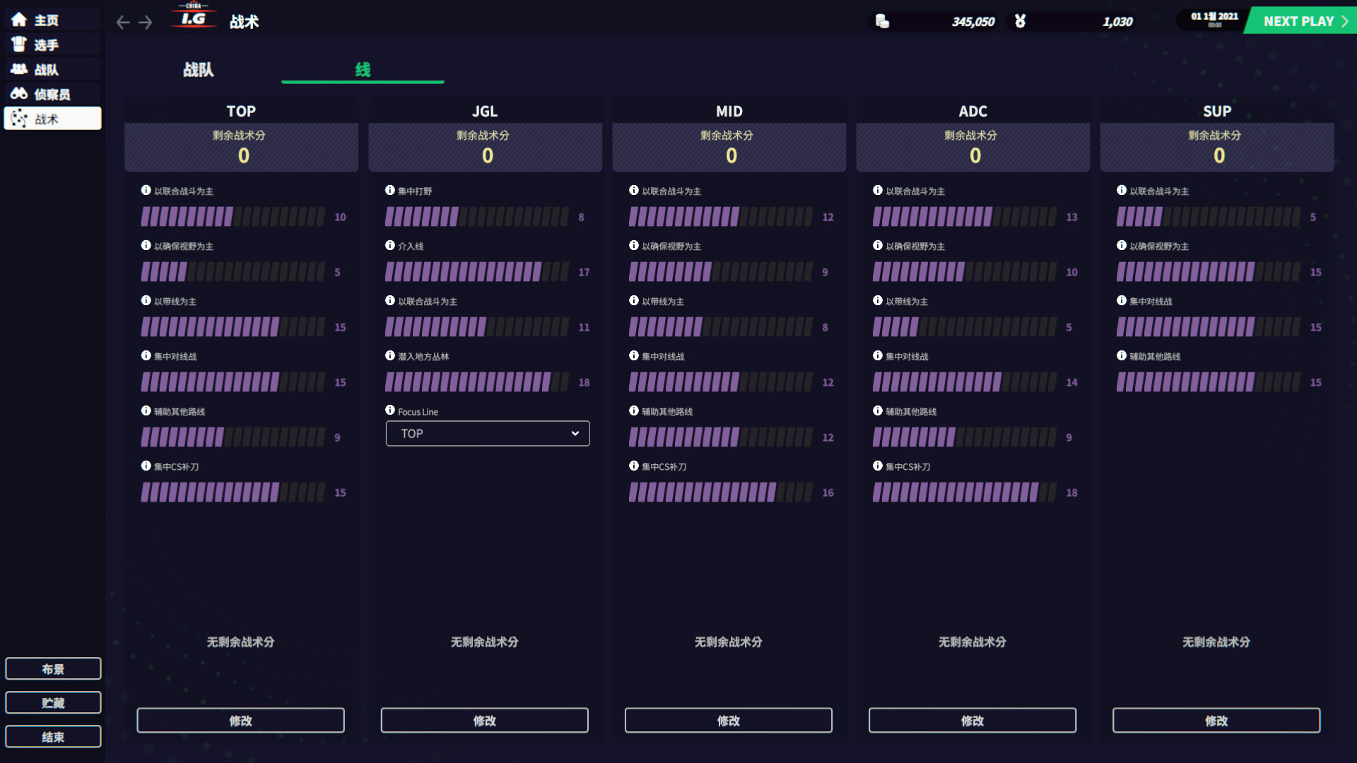Click the date display showing 01 1월 2021
The width and height of the screenshot is (1357, 763).
[1211, 19]
